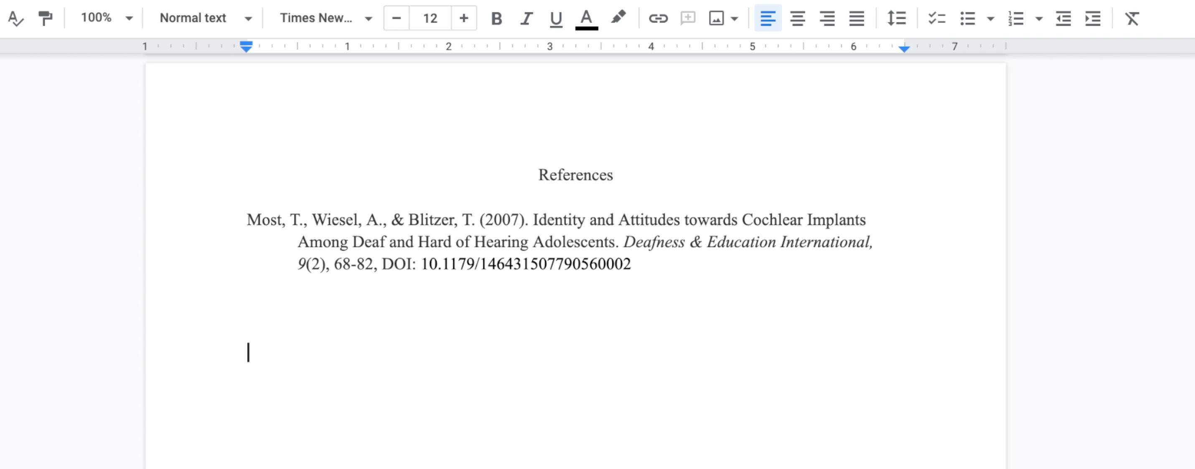Click the year (2007) in citation

tap(504, 219)
